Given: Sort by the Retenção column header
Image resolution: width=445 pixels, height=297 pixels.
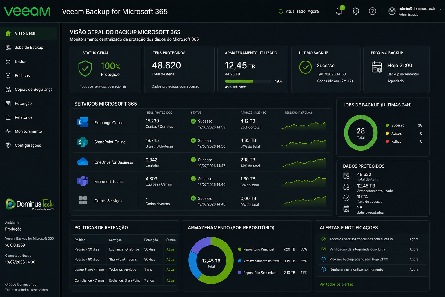Looking at the screenshot, I should 151,240.
